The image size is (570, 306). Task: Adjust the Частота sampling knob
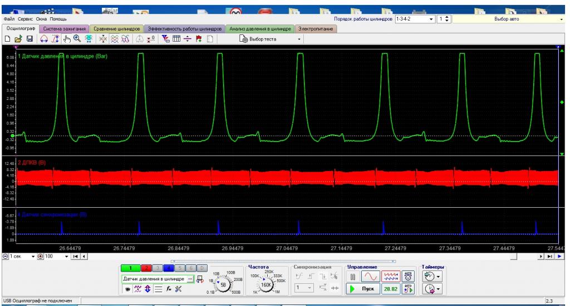point(266,284)
